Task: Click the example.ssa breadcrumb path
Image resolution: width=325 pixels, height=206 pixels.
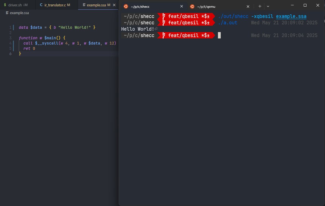Action: pyautogui.click(x=19, y=13)
